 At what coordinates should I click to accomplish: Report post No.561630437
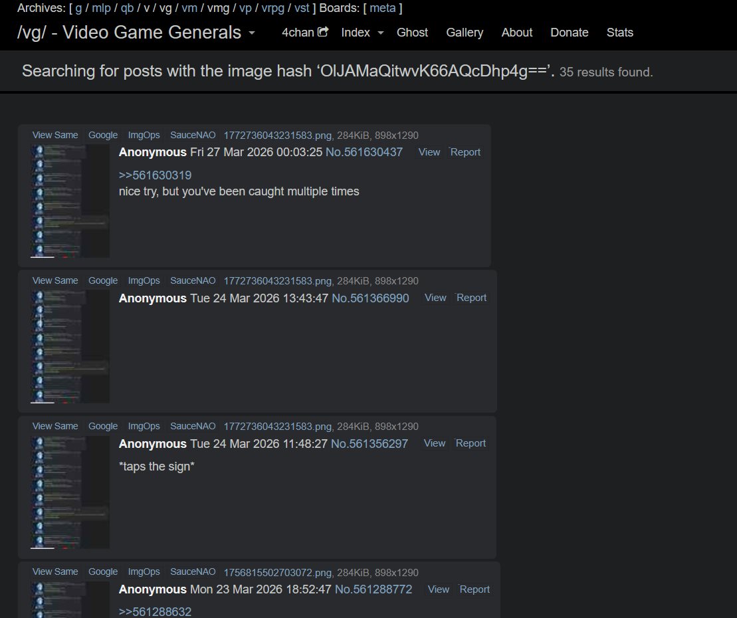click(465, 152)
